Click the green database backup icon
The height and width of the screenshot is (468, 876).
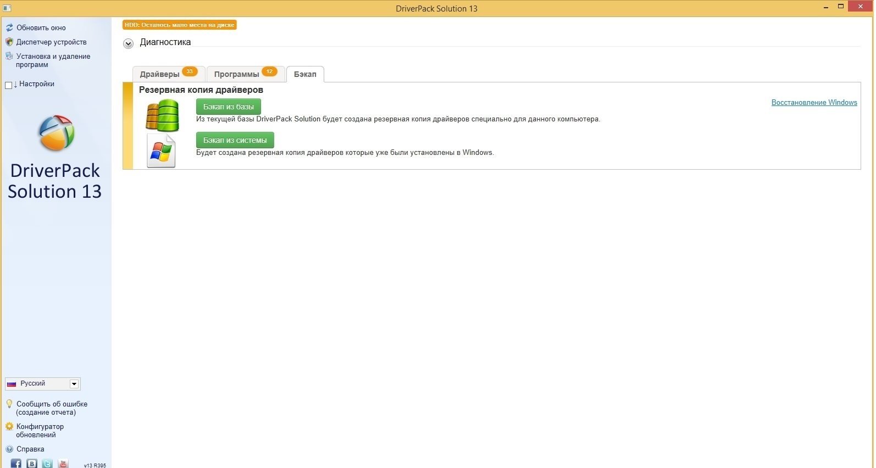[x=162, y=115]
